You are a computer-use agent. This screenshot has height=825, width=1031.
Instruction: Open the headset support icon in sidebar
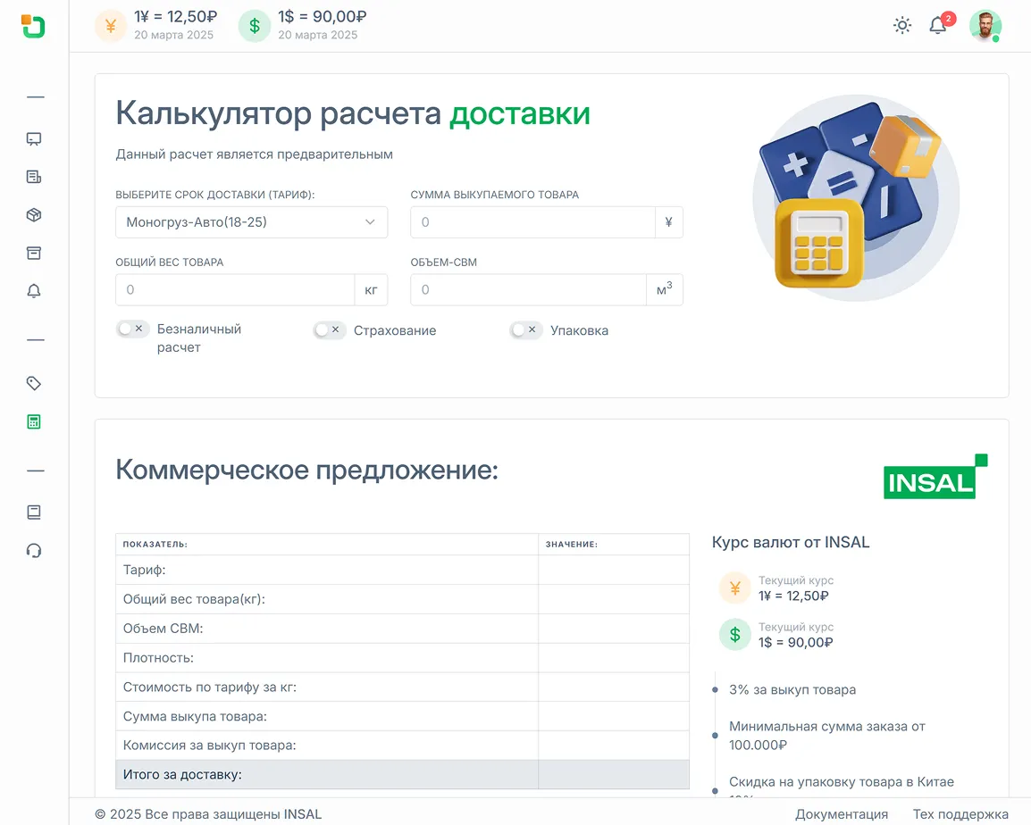34,551
